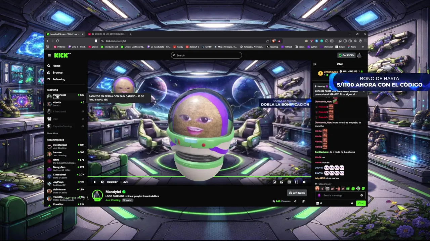Click the Spanish language tag
The height and width of the screenshot is (241, 430).
coord(127,200)
